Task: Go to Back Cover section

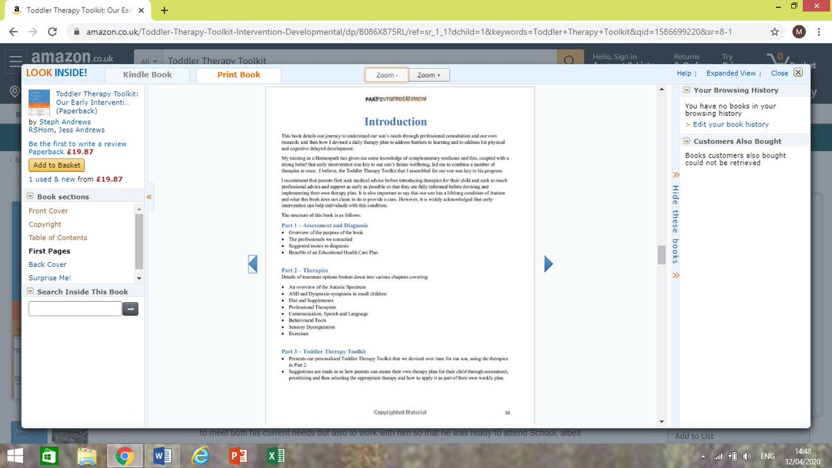Action: 48,264
